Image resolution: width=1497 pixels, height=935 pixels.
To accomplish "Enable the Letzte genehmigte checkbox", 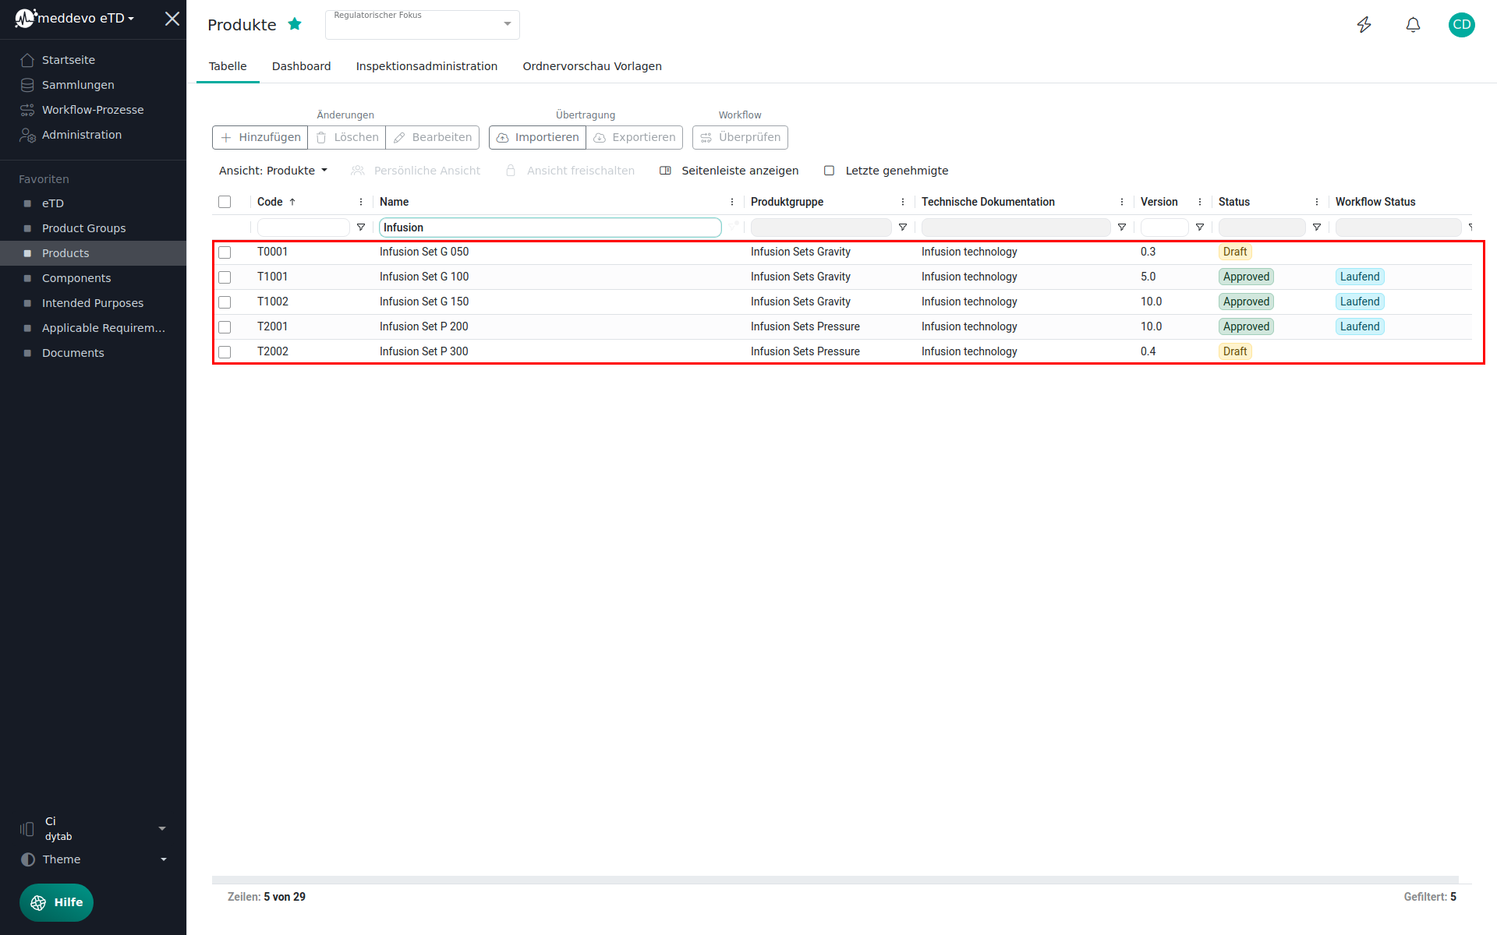I will click(x=830, y=171).
